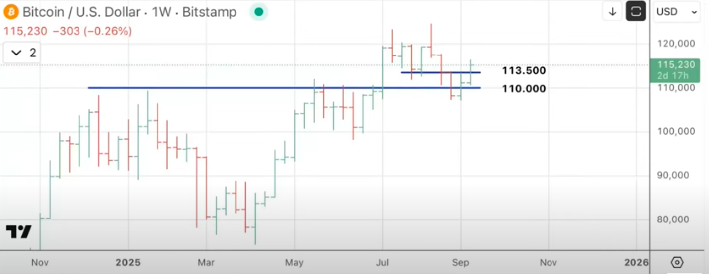Select the 113.500 text label
This screenshot has width=709, height=274.
pyautogui.click(x=524, y=71)
